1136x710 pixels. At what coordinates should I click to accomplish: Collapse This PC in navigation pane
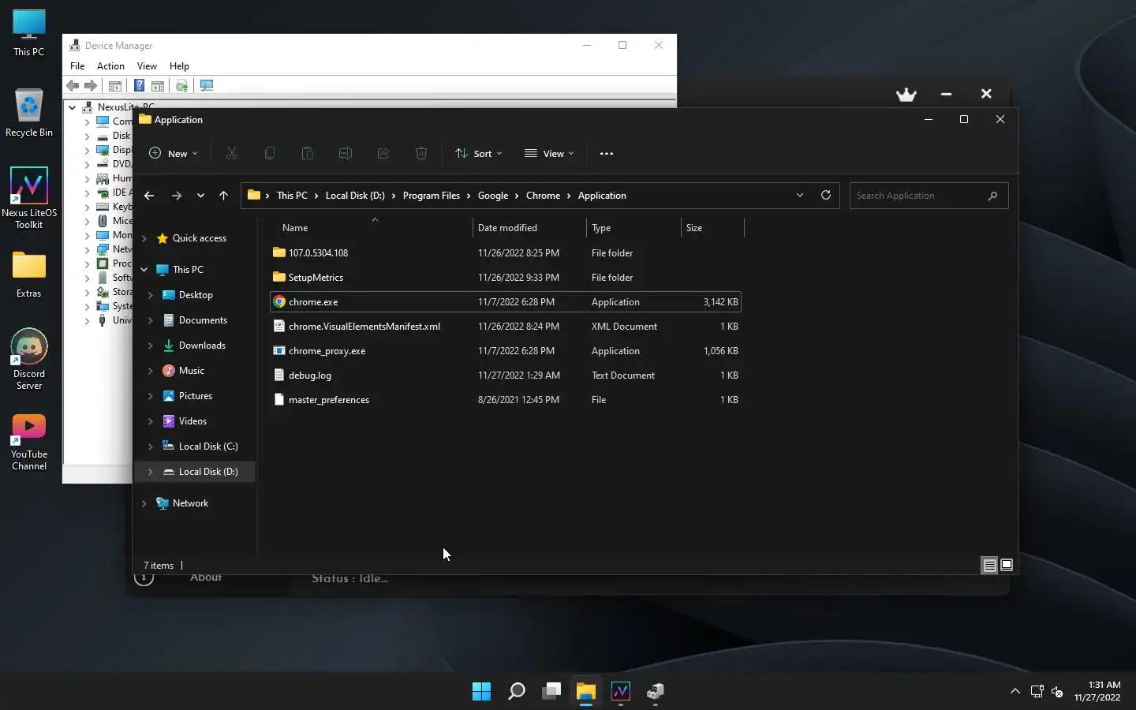(x=144, y=270)
